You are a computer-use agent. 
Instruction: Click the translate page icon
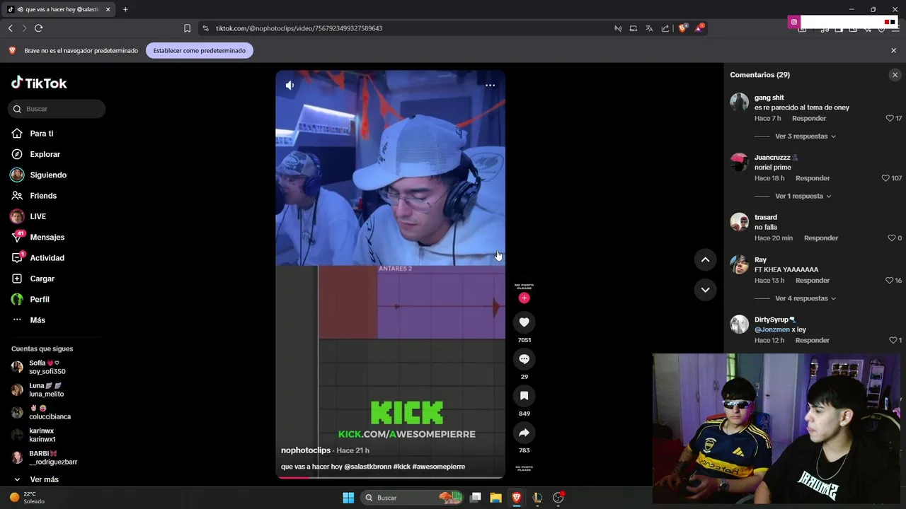point(649,28)
